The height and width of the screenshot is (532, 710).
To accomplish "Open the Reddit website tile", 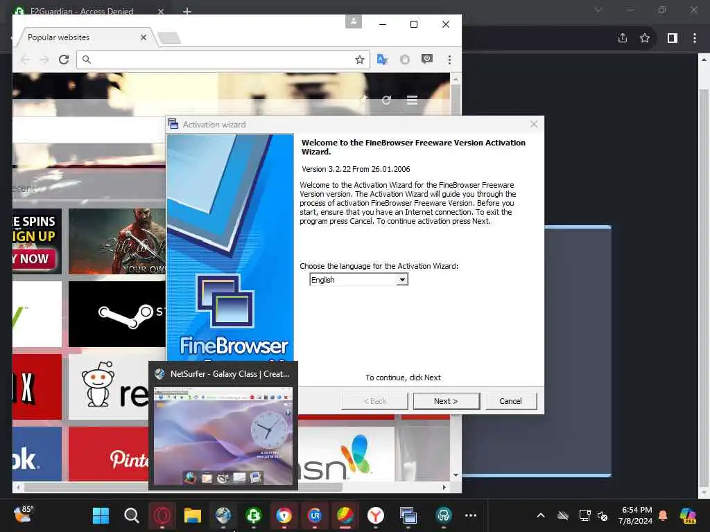I will click(x=109, y=387).
